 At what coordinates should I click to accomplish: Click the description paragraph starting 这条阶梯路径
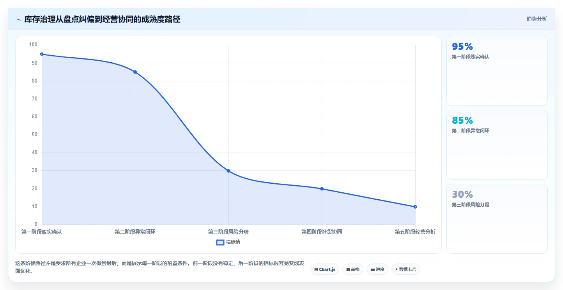point(159,267)
